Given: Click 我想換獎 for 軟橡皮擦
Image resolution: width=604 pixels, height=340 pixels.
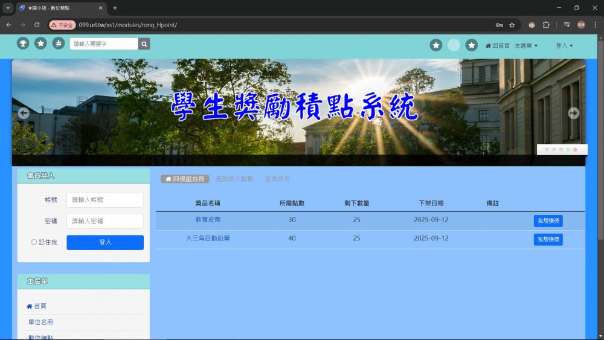Looking at the screenshot, I should (548, 221).
